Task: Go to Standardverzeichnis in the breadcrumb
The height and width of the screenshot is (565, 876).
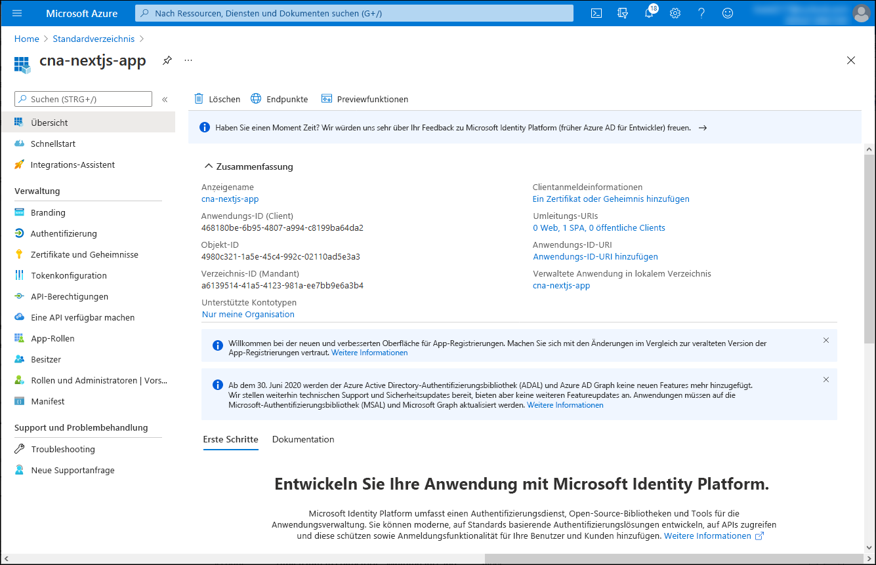Action: (93, 39)
